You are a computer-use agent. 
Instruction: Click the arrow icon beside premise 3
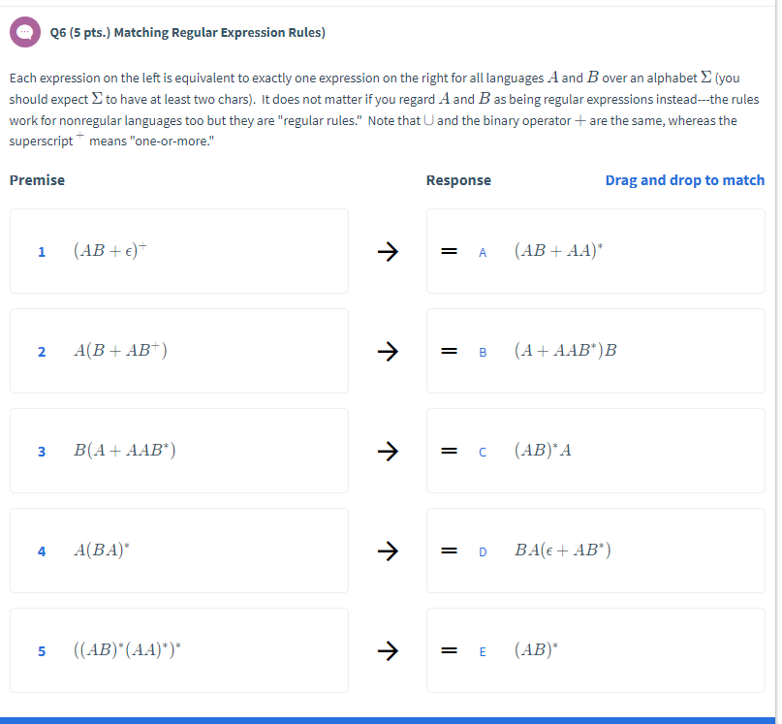click(x=388, y=451)
